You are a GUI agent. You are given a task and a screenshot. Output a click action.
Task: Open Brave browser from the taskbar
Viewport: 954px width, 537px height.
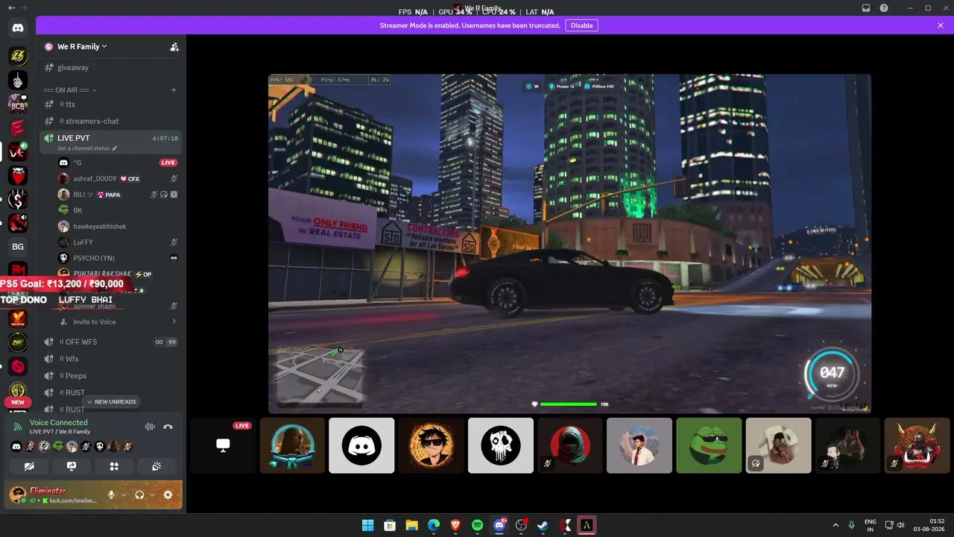[455, 525]
